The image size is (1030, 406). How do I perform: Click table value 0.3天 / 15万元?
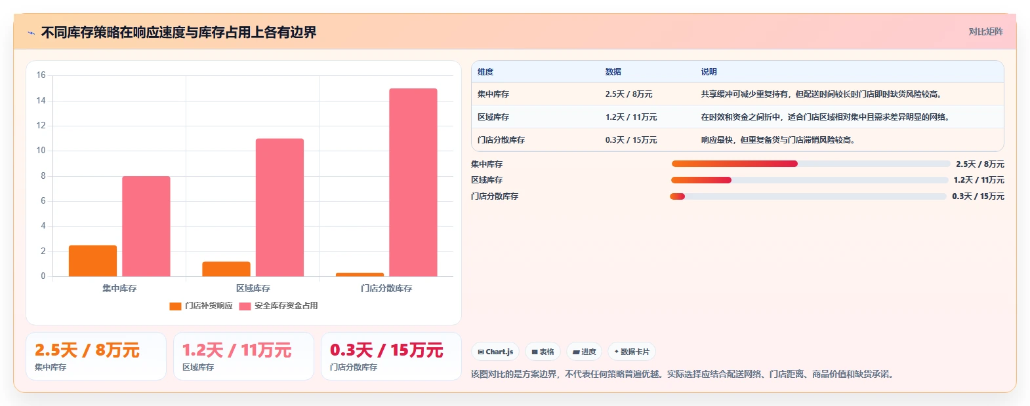coord(631,140)
